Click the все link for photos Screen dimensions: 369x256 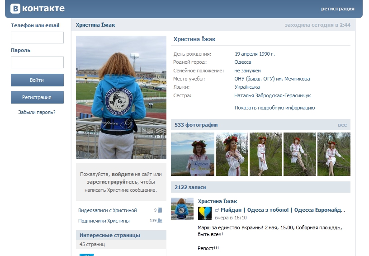(342, 125)
